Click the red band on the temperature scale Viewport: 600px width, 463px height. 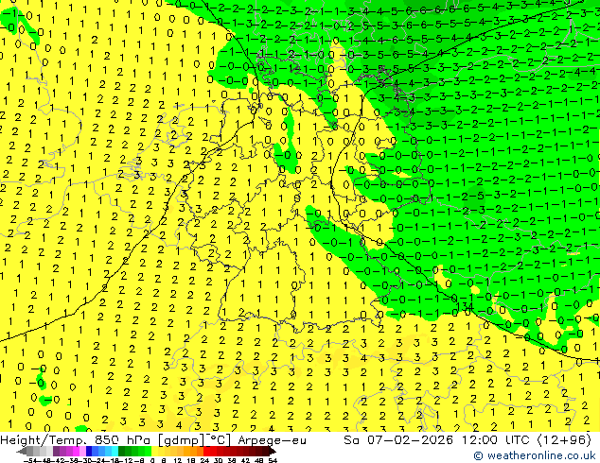click(206, 451)
